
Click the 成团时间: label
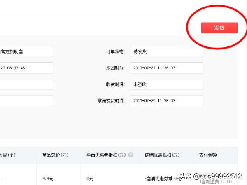coord(116,68)
